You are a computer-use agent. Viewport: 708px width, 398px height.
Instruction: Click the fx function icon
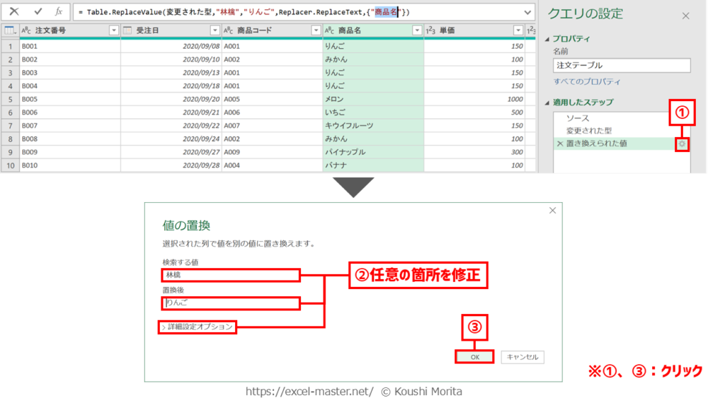[59, 12]
